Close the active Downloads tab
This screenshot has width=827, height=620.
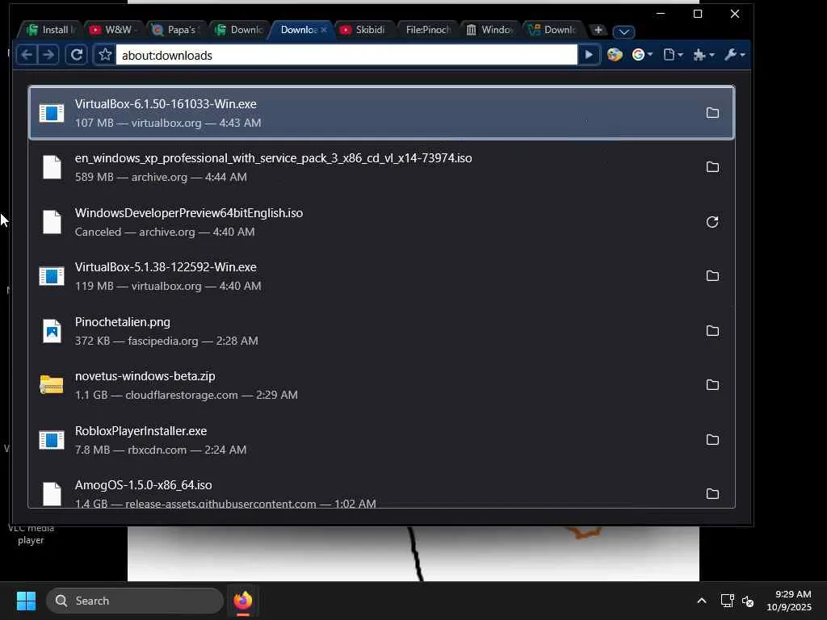(x=323, y=30)
